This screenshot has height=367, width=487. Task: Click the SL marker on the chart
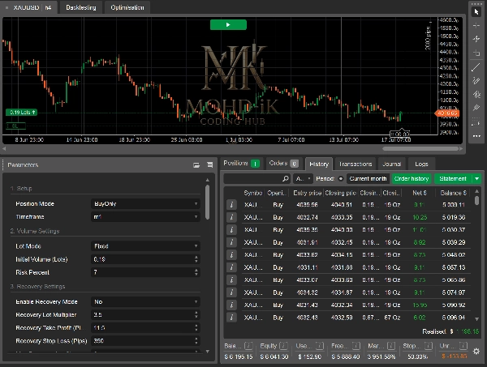coord(16,126)
